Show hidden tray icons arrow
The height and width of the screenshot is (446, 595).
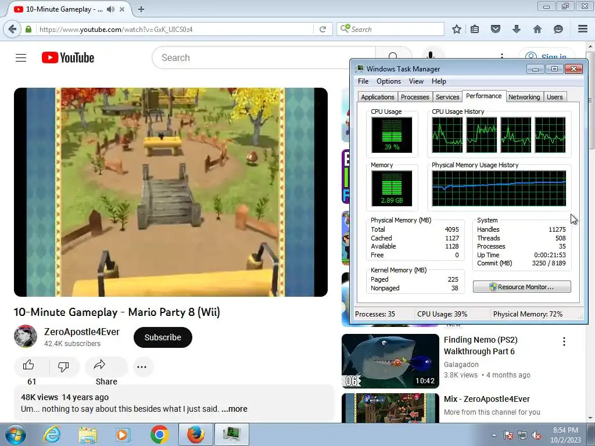pyautogui.click(x=494, y=435)
